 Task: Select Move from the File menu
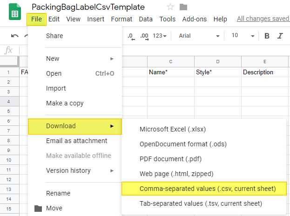pyautogui.click(x=75, y=208)
